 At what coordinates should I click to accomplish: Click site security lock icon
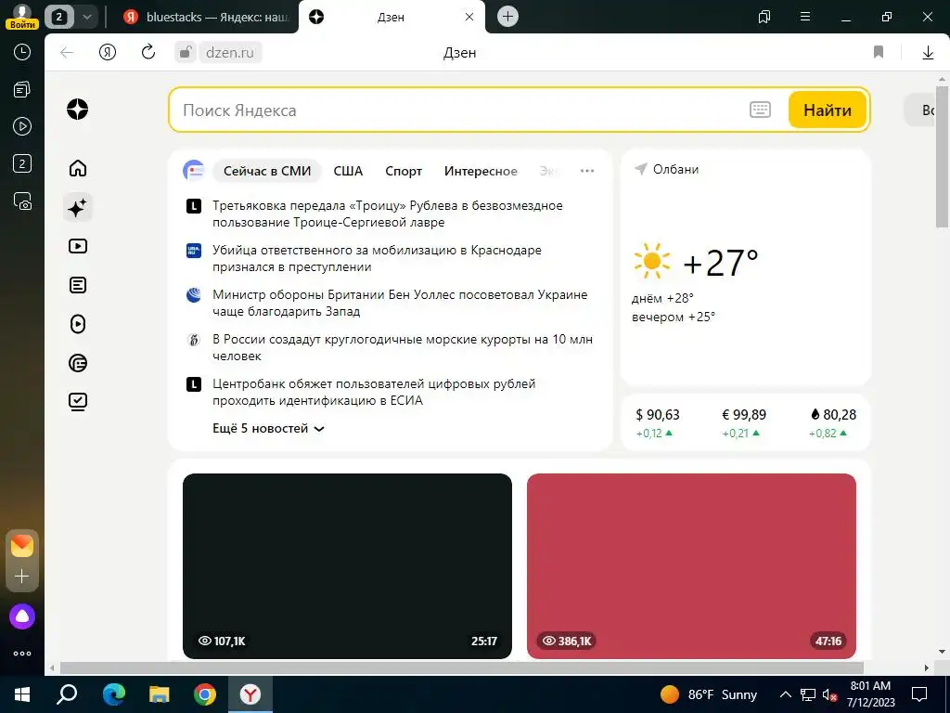point(186,52)
